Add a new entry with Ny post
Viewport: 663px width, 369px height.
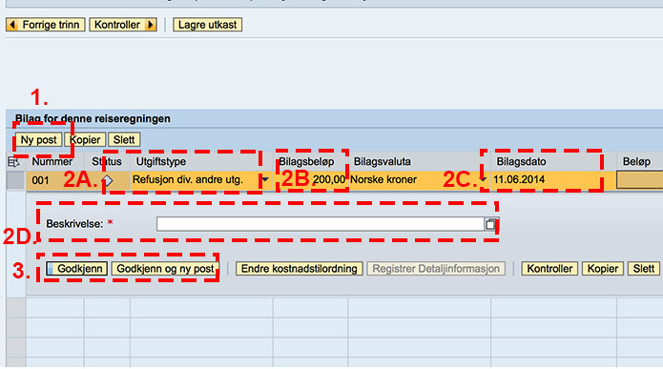point(38,140)
